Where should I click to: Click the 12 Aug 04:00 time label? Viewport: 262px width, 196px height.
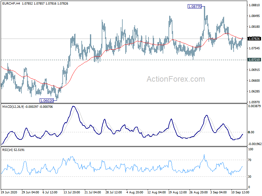pos(157,192)
